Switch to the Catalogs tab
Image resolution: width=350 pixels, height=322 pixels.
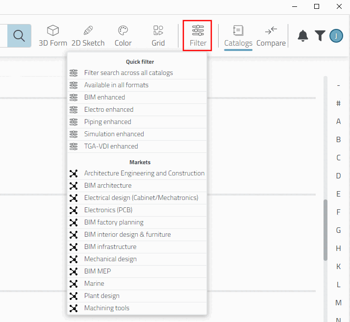coord(238,37)
